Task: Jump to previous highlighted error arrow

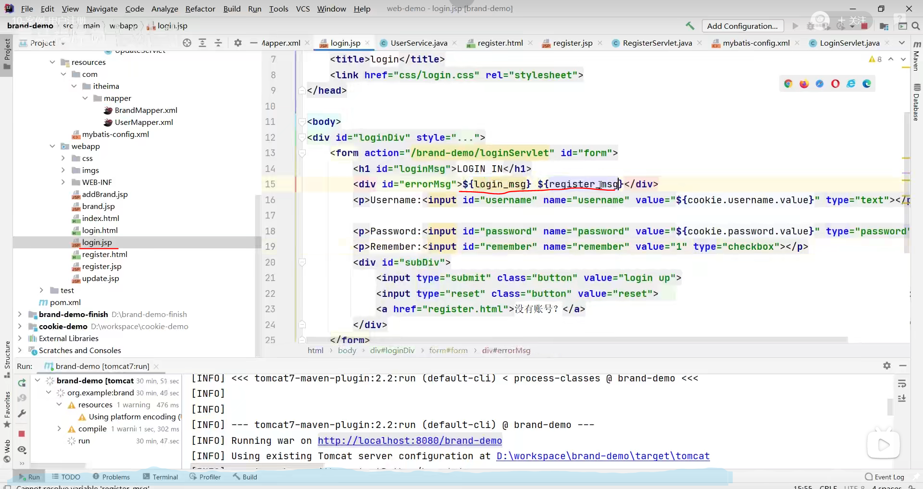Action: 891,59
